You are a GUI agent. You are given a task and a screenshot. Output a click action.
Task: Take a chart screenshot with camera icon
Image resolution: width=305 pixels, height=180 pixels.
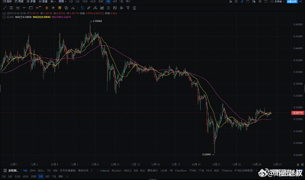point(236,1)
